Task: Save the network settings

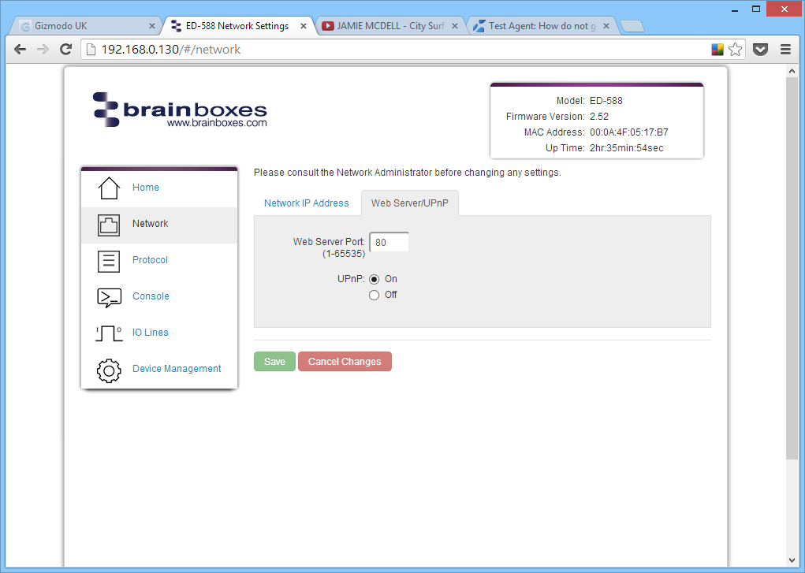Action: click(274, 361)
